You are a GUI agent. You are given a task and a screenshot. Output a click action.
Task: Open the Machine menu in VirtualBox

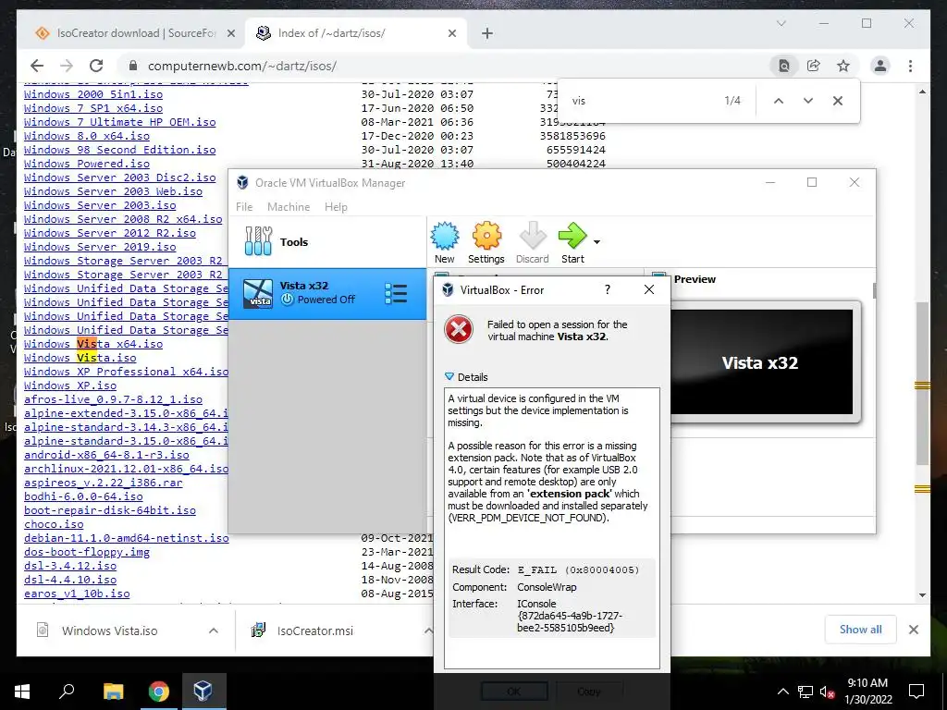289,206
